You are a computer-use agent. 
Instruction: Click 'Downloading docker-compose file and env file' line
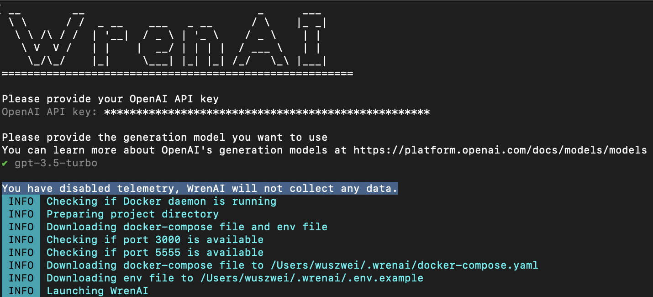point(187,227)
